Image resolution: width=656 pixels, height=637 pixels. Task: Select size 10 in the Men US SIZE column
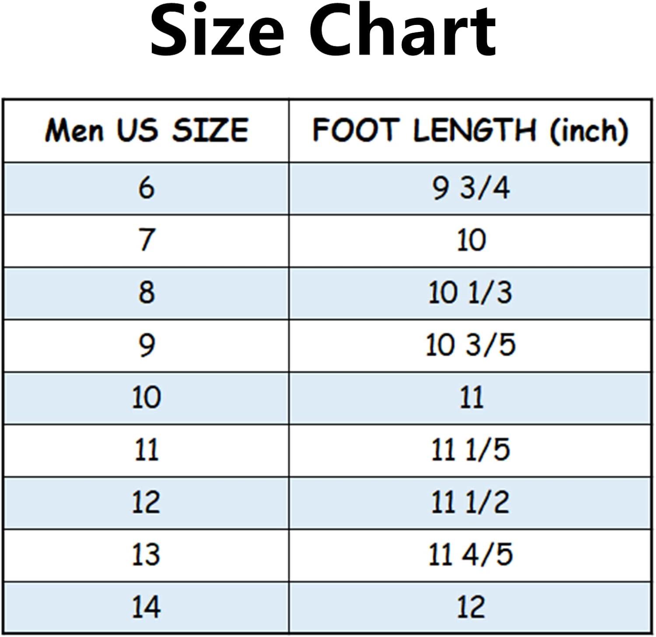[x=147, y=397]
